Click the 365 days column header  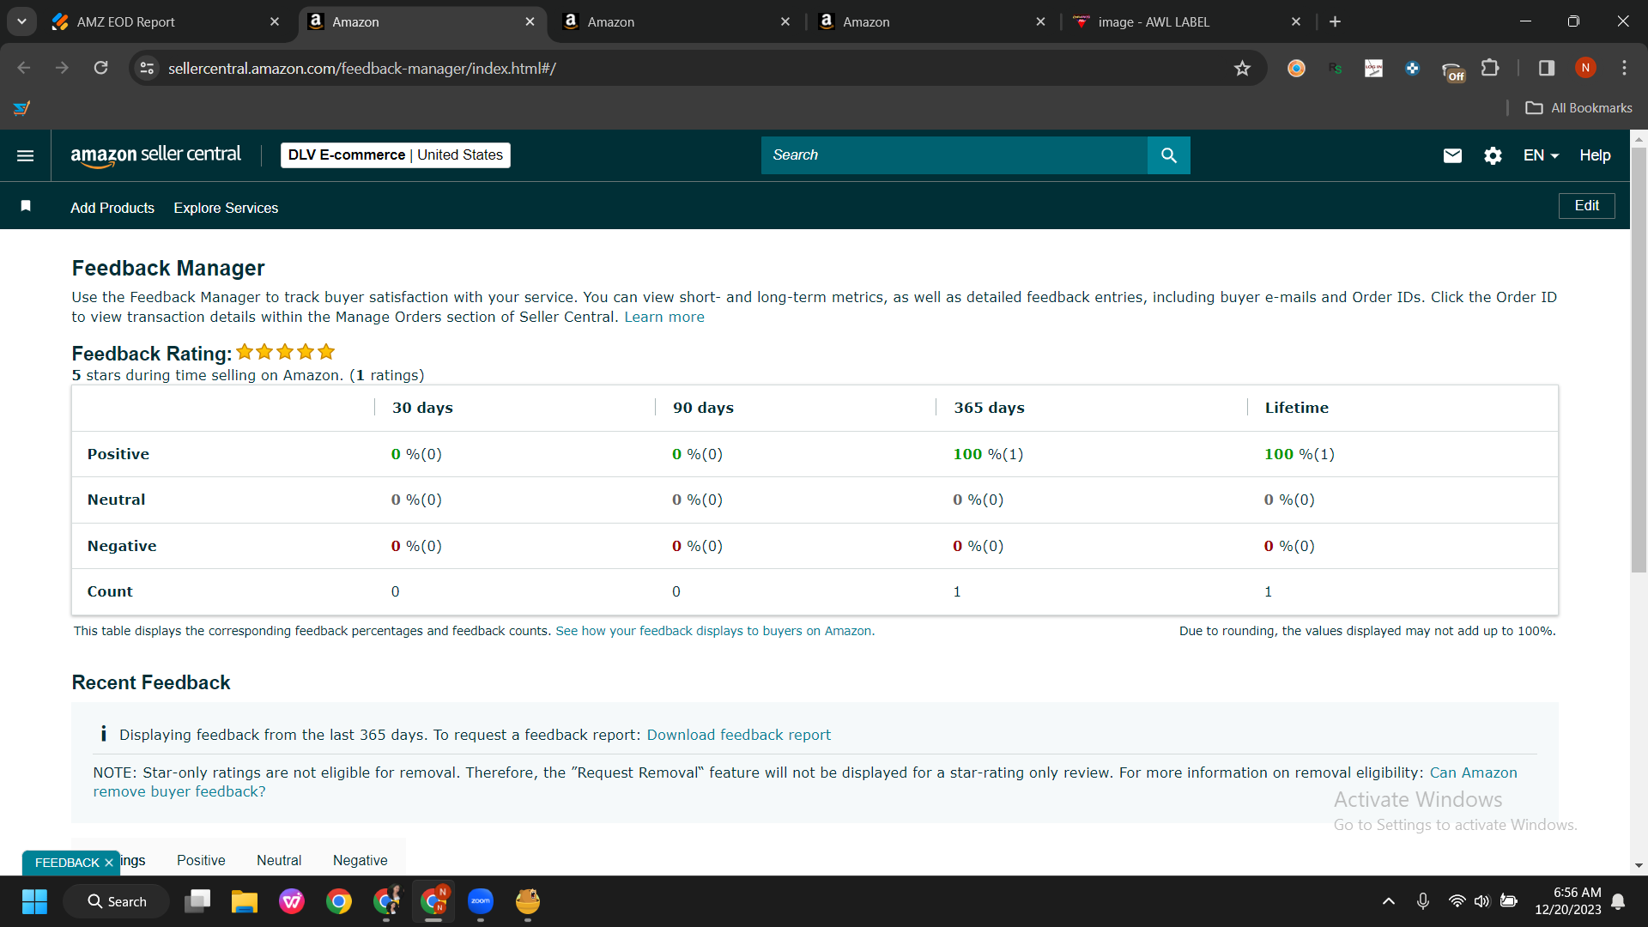click(x=989, y=408)
